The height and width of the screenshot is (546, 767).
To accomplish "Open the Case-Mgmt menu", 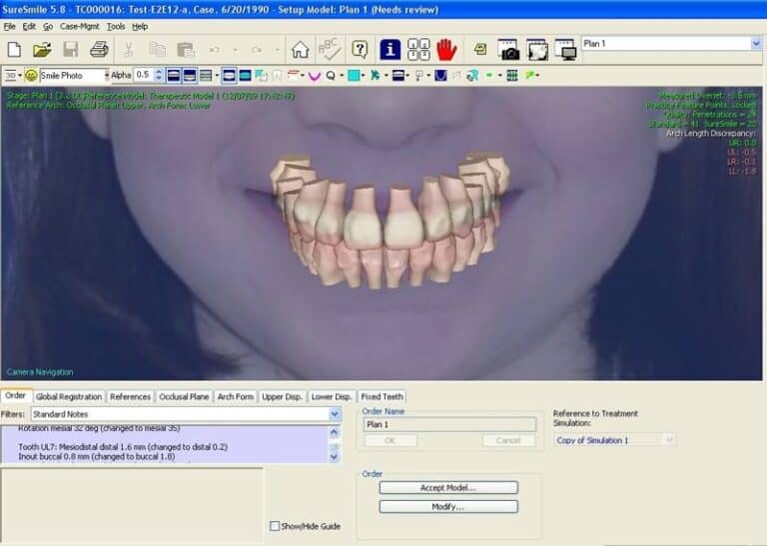I will (x=79, y=26).
